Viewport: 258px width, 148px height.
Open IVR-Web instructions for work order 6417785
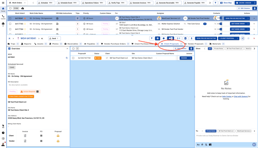(57, 24)
